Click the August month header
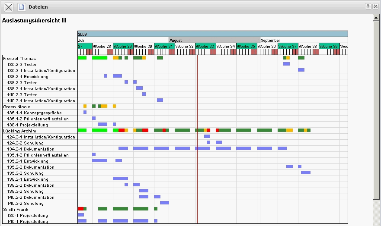The width and height of the screenshot is (381, 226). 214,40
